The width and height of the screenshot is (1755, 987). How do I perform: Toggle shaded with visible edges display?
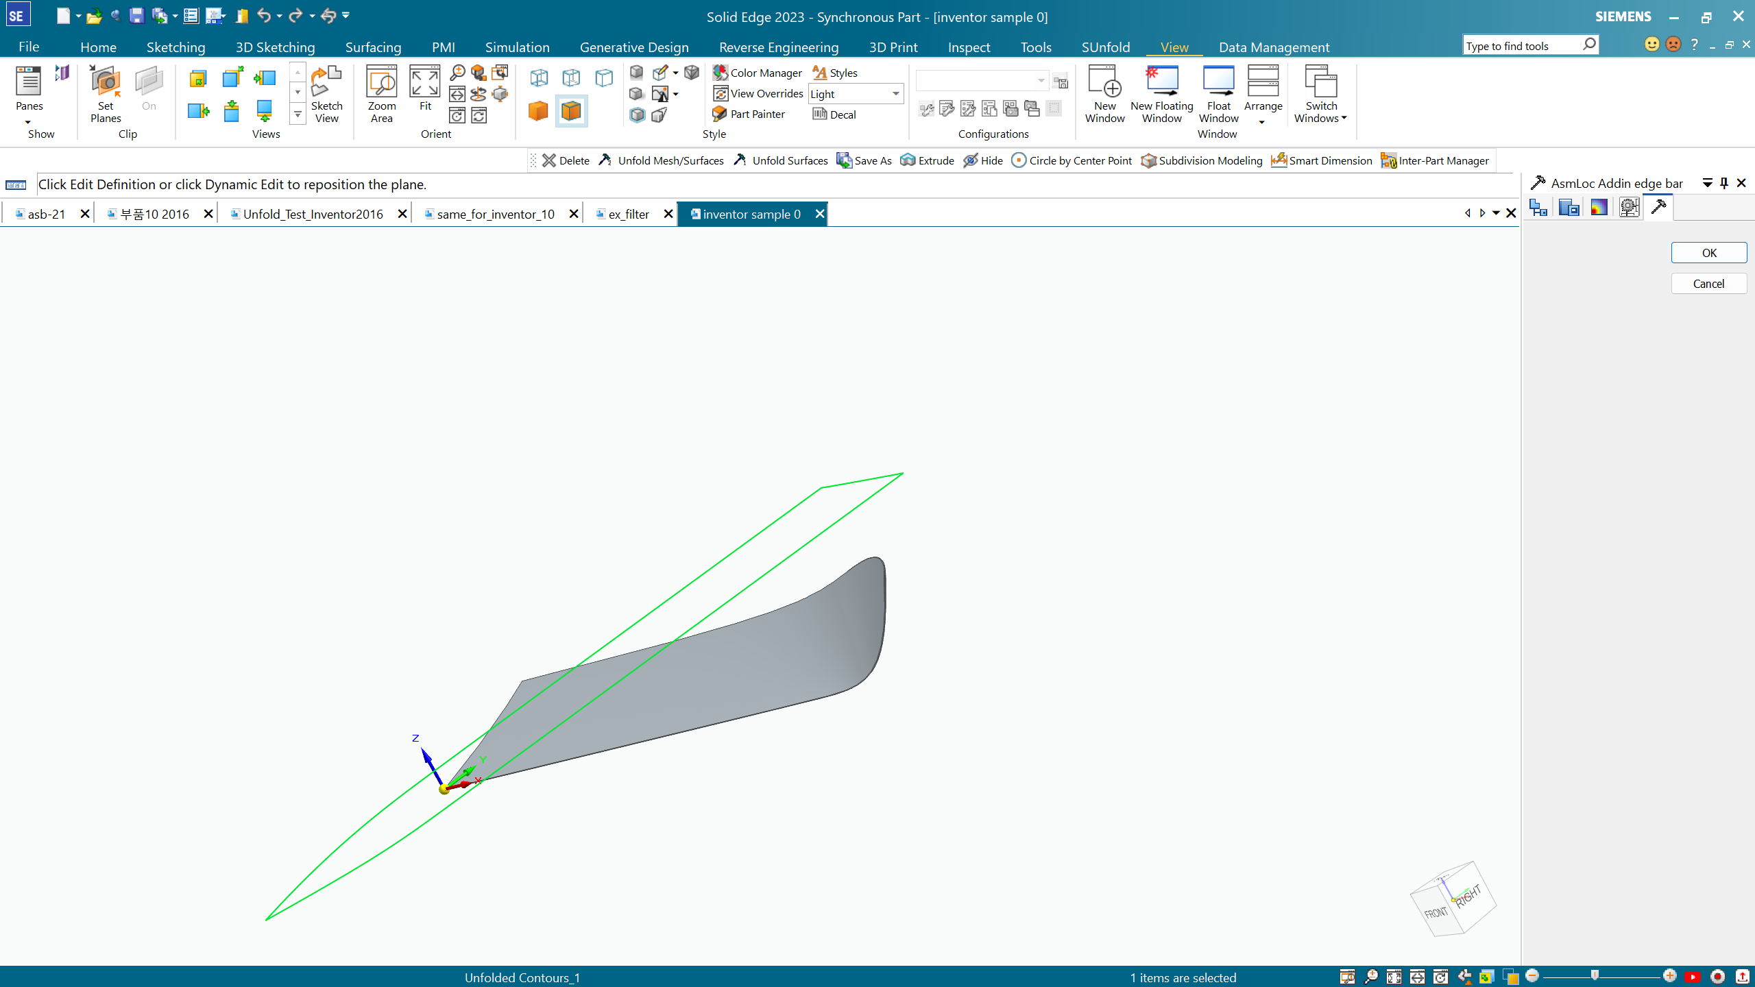click(571, 111)
